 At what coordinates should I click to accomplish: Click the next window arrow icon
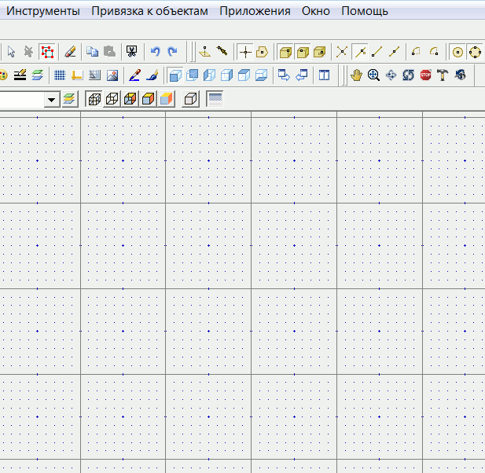(x=284, y=75)
